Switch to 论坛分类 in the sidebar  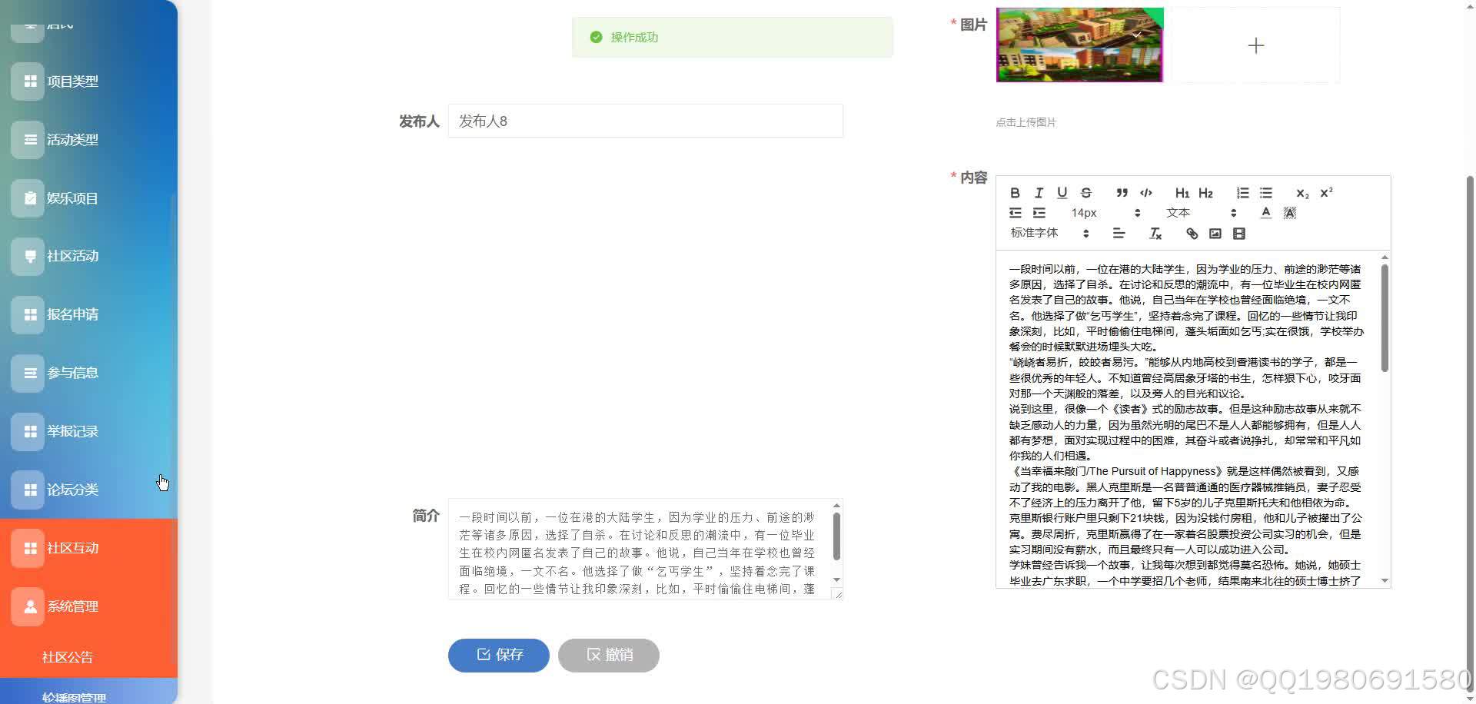73,489
